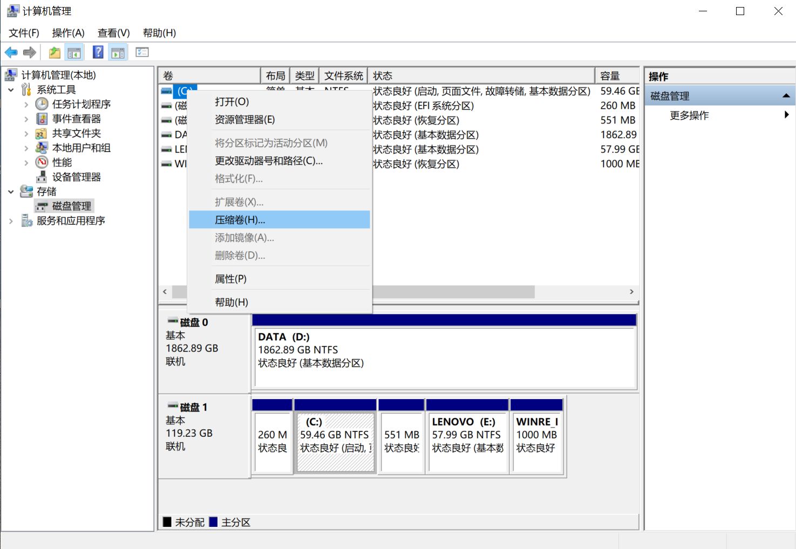
Task: Select the 计算机管理(本地) root node
Action: tap(58, 75)
